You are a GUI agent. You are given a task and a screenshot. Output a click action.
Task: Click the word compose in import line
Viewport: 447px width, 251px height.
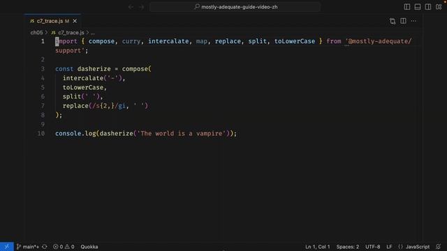pos(101,41)
